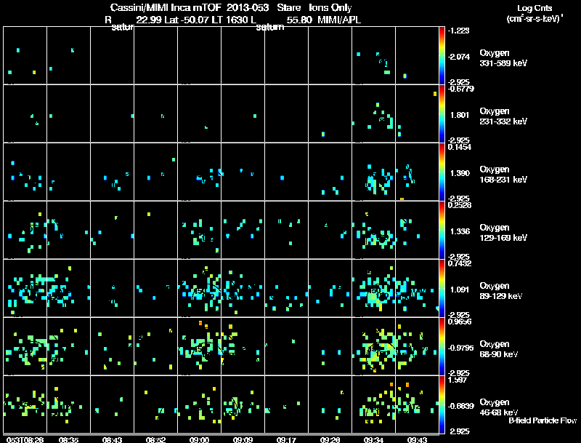The image size is (581, 443).
Task: Click the colorbar beside Oxygen 168-231 keV
Action: (x=442, y=172)
